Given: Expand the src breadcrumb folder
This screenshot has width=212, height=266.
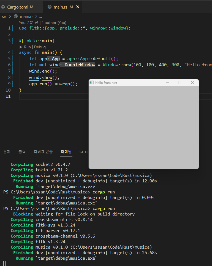Looking at the screenshot, I should [4, 16].
